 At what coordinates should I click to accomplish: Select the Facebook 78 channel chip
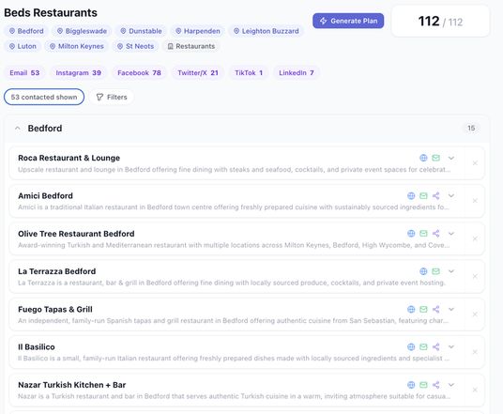pyautogui.click(x=139, y=73)
